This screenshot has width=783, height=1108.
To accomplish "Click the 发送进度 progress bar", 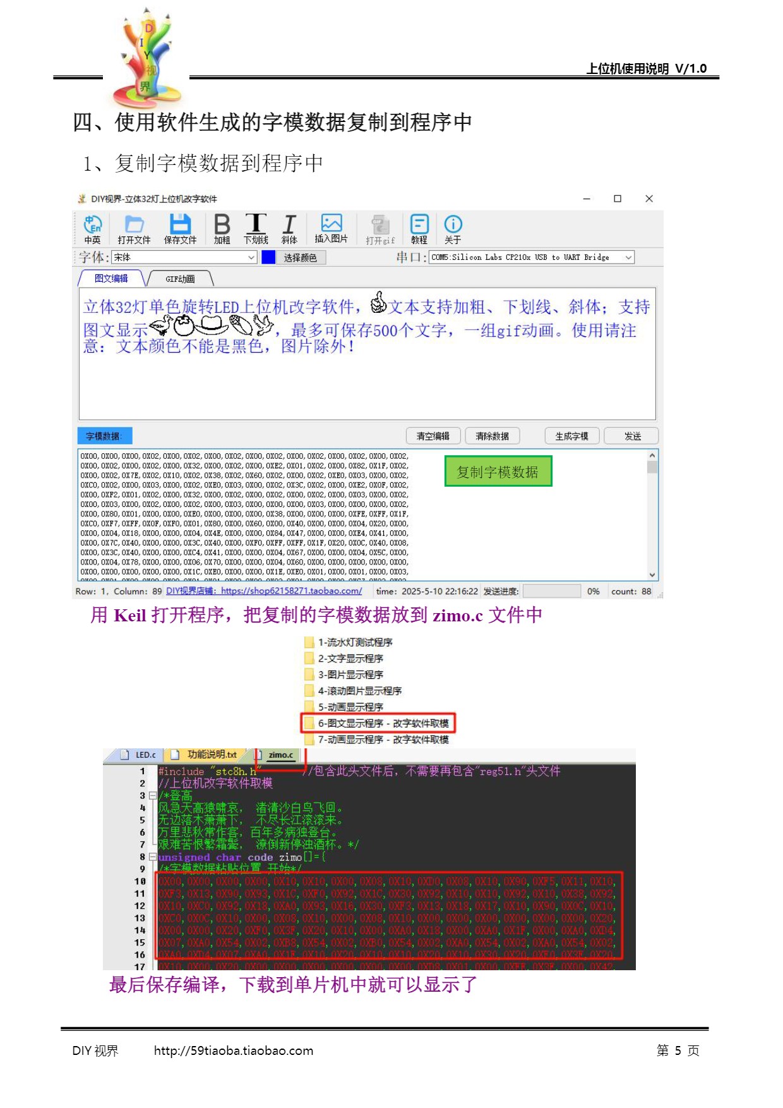I will click(x=551, y=591).
